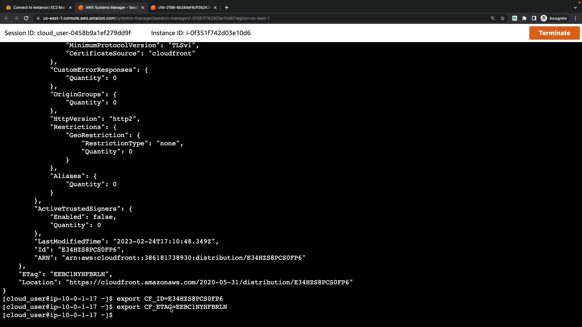This screenshot has width=582, height=327.
Task: Go back using the browser back arrow
Action: [7, 18]
